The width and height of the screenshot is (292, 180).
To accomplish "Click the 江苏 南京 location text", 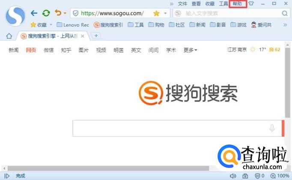I will coord(237,50).
